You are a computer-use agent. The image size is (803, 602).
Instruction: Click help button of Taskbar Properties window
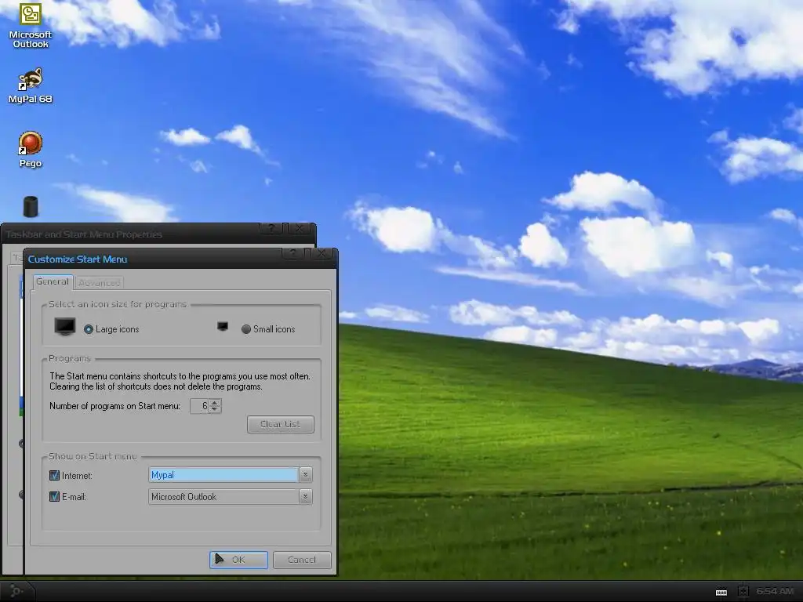coord(271,228)
